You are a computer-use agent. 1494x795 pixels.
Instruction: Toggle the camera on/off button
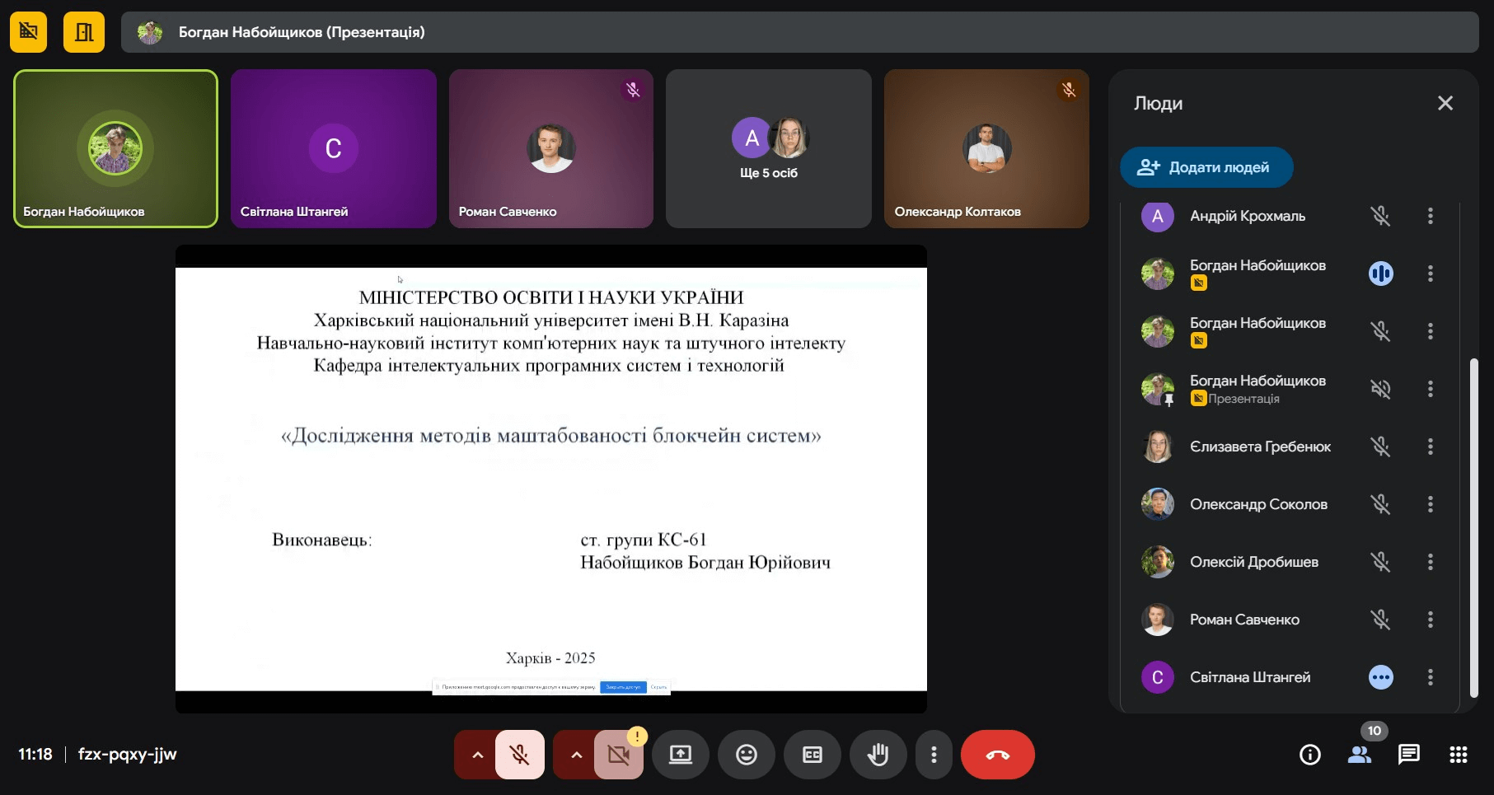point(618,755)
